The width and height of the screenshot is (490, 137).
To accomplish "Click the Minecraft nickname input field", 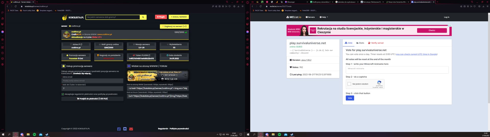I will click(x=397, y=70).
